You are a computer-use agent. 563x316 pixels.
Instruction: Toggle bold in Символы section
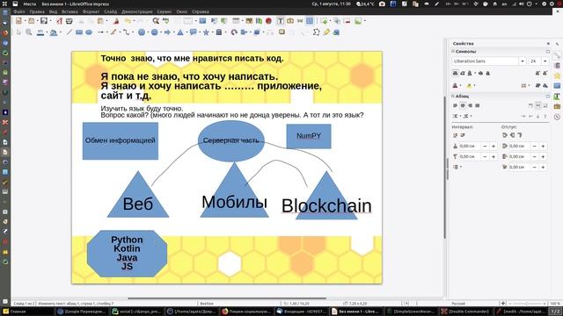[x=456, y=73]
